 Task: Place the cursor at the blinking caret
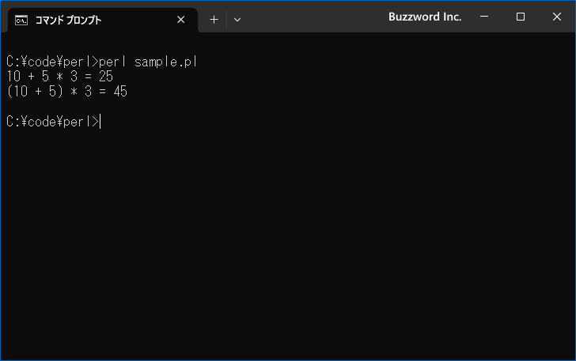point(100,122)
